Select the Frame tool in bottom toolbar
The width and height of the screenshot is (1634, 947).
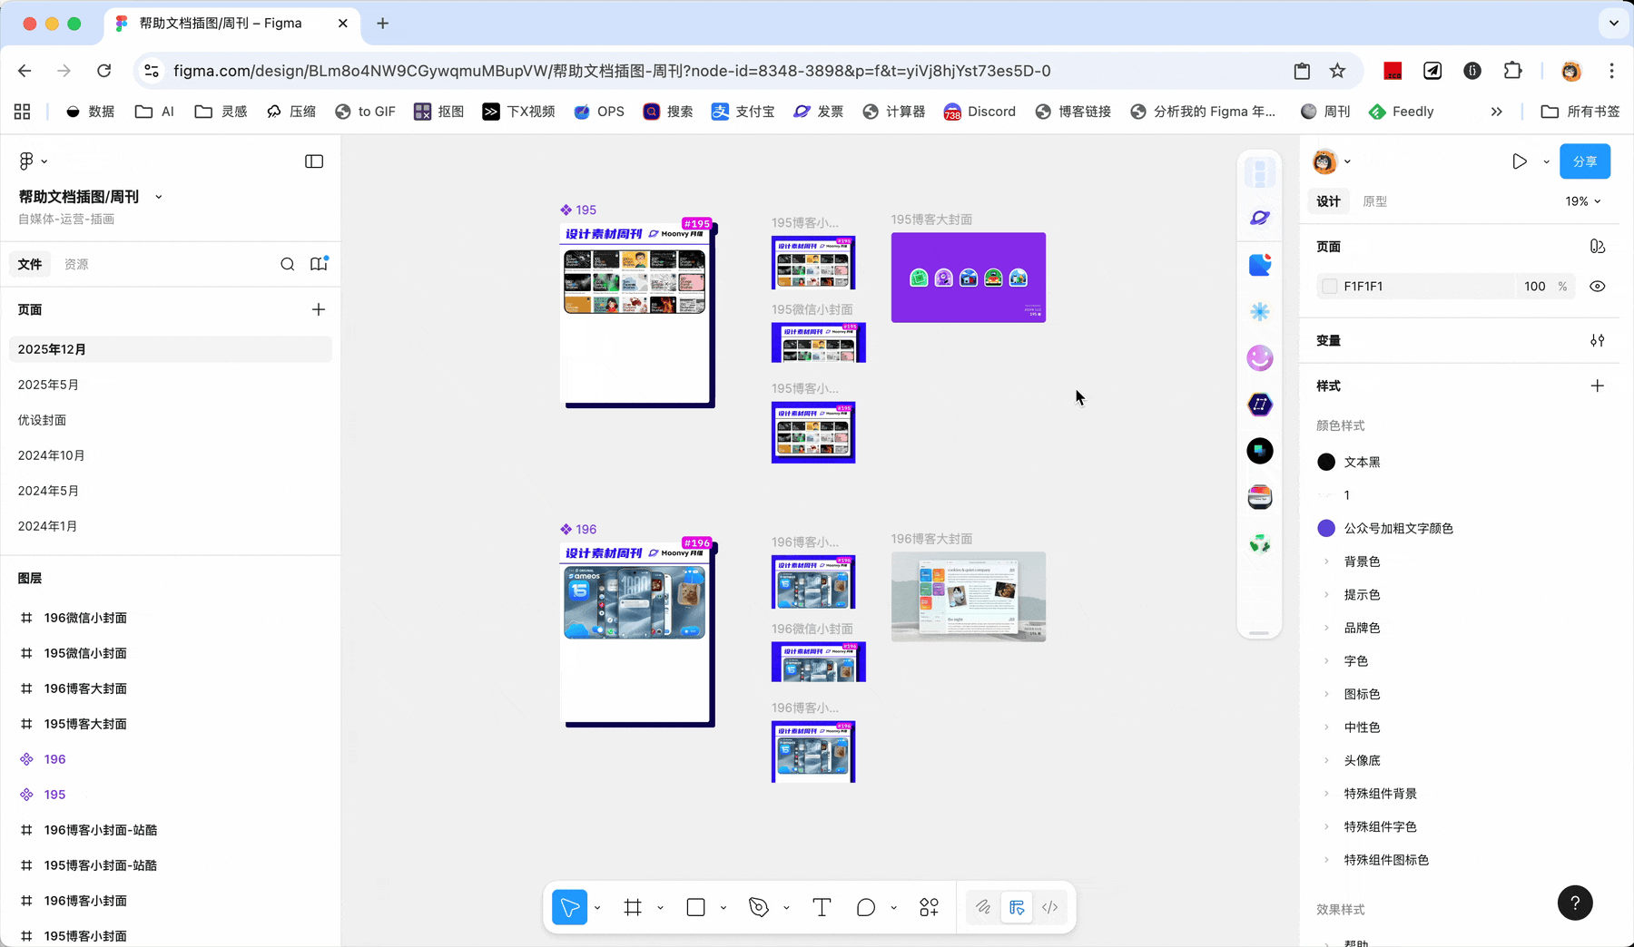click(633, 907)
